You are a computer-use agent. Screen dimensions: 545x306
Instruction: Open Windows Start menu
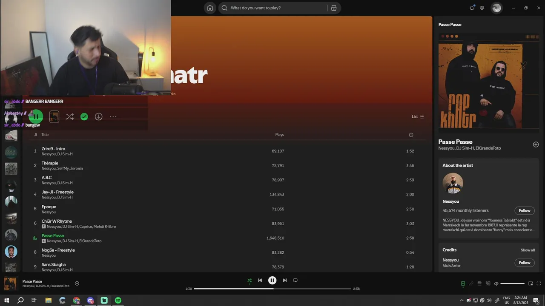click(6, 300)
